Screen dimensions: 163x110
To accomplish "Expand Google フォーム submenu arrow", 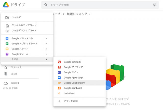I will tap(46, 54).
